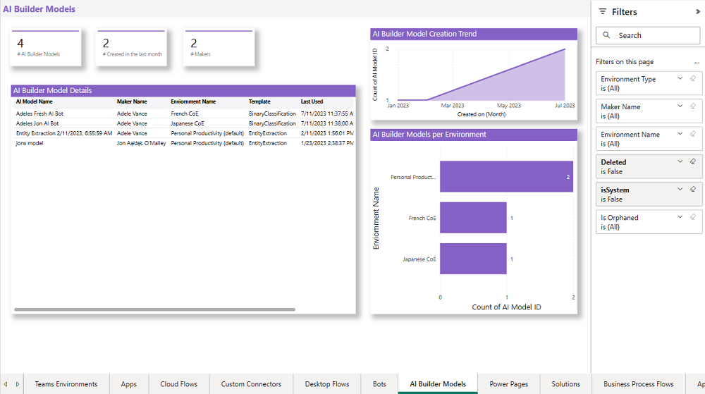Image resolution: width=705 pixels, height=394 pixels.
Task: Click the '# Created in the last month' card
Action: click(131, 48)
